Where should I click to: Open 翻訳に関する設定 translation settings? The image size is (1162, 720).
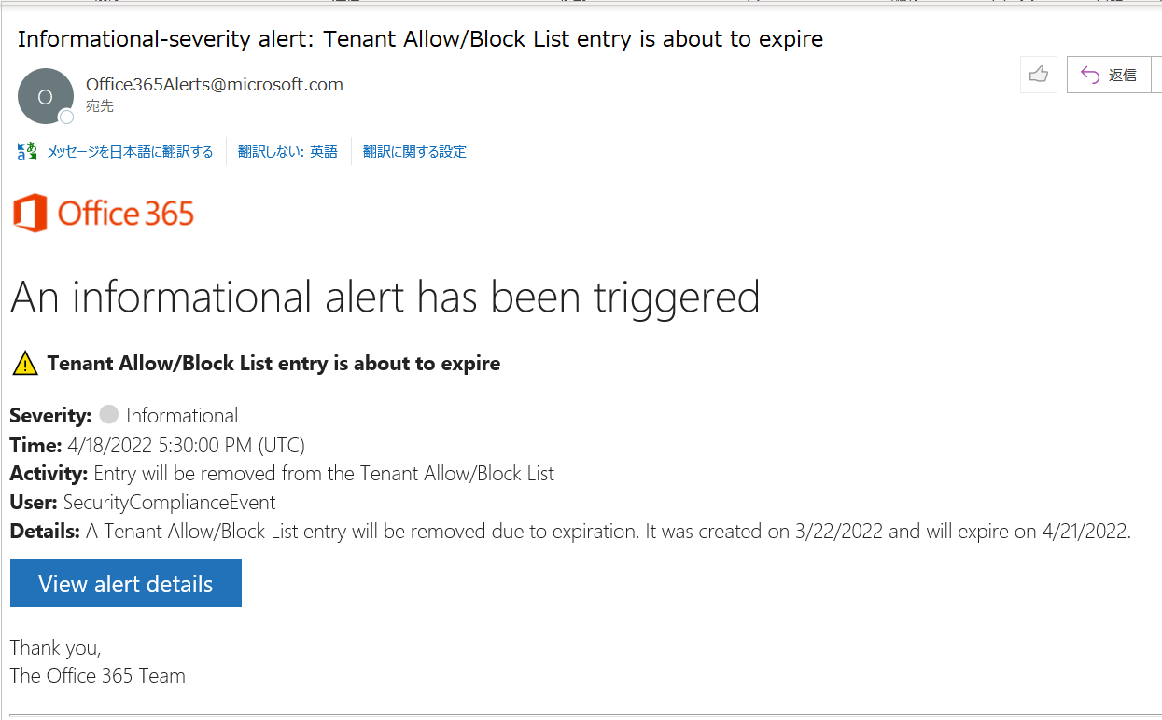click(414, 151)
